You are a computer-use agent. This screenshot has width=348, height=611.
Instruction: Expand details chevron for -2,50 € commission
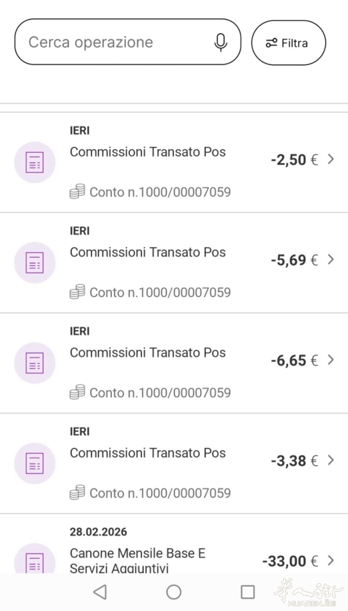click(331, 160)
